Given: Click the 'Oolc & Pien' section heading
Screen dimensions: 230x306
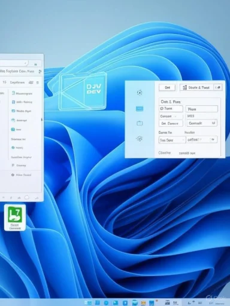Looking at the screenshot, I should pyautogui.click(x=171, y=102).
